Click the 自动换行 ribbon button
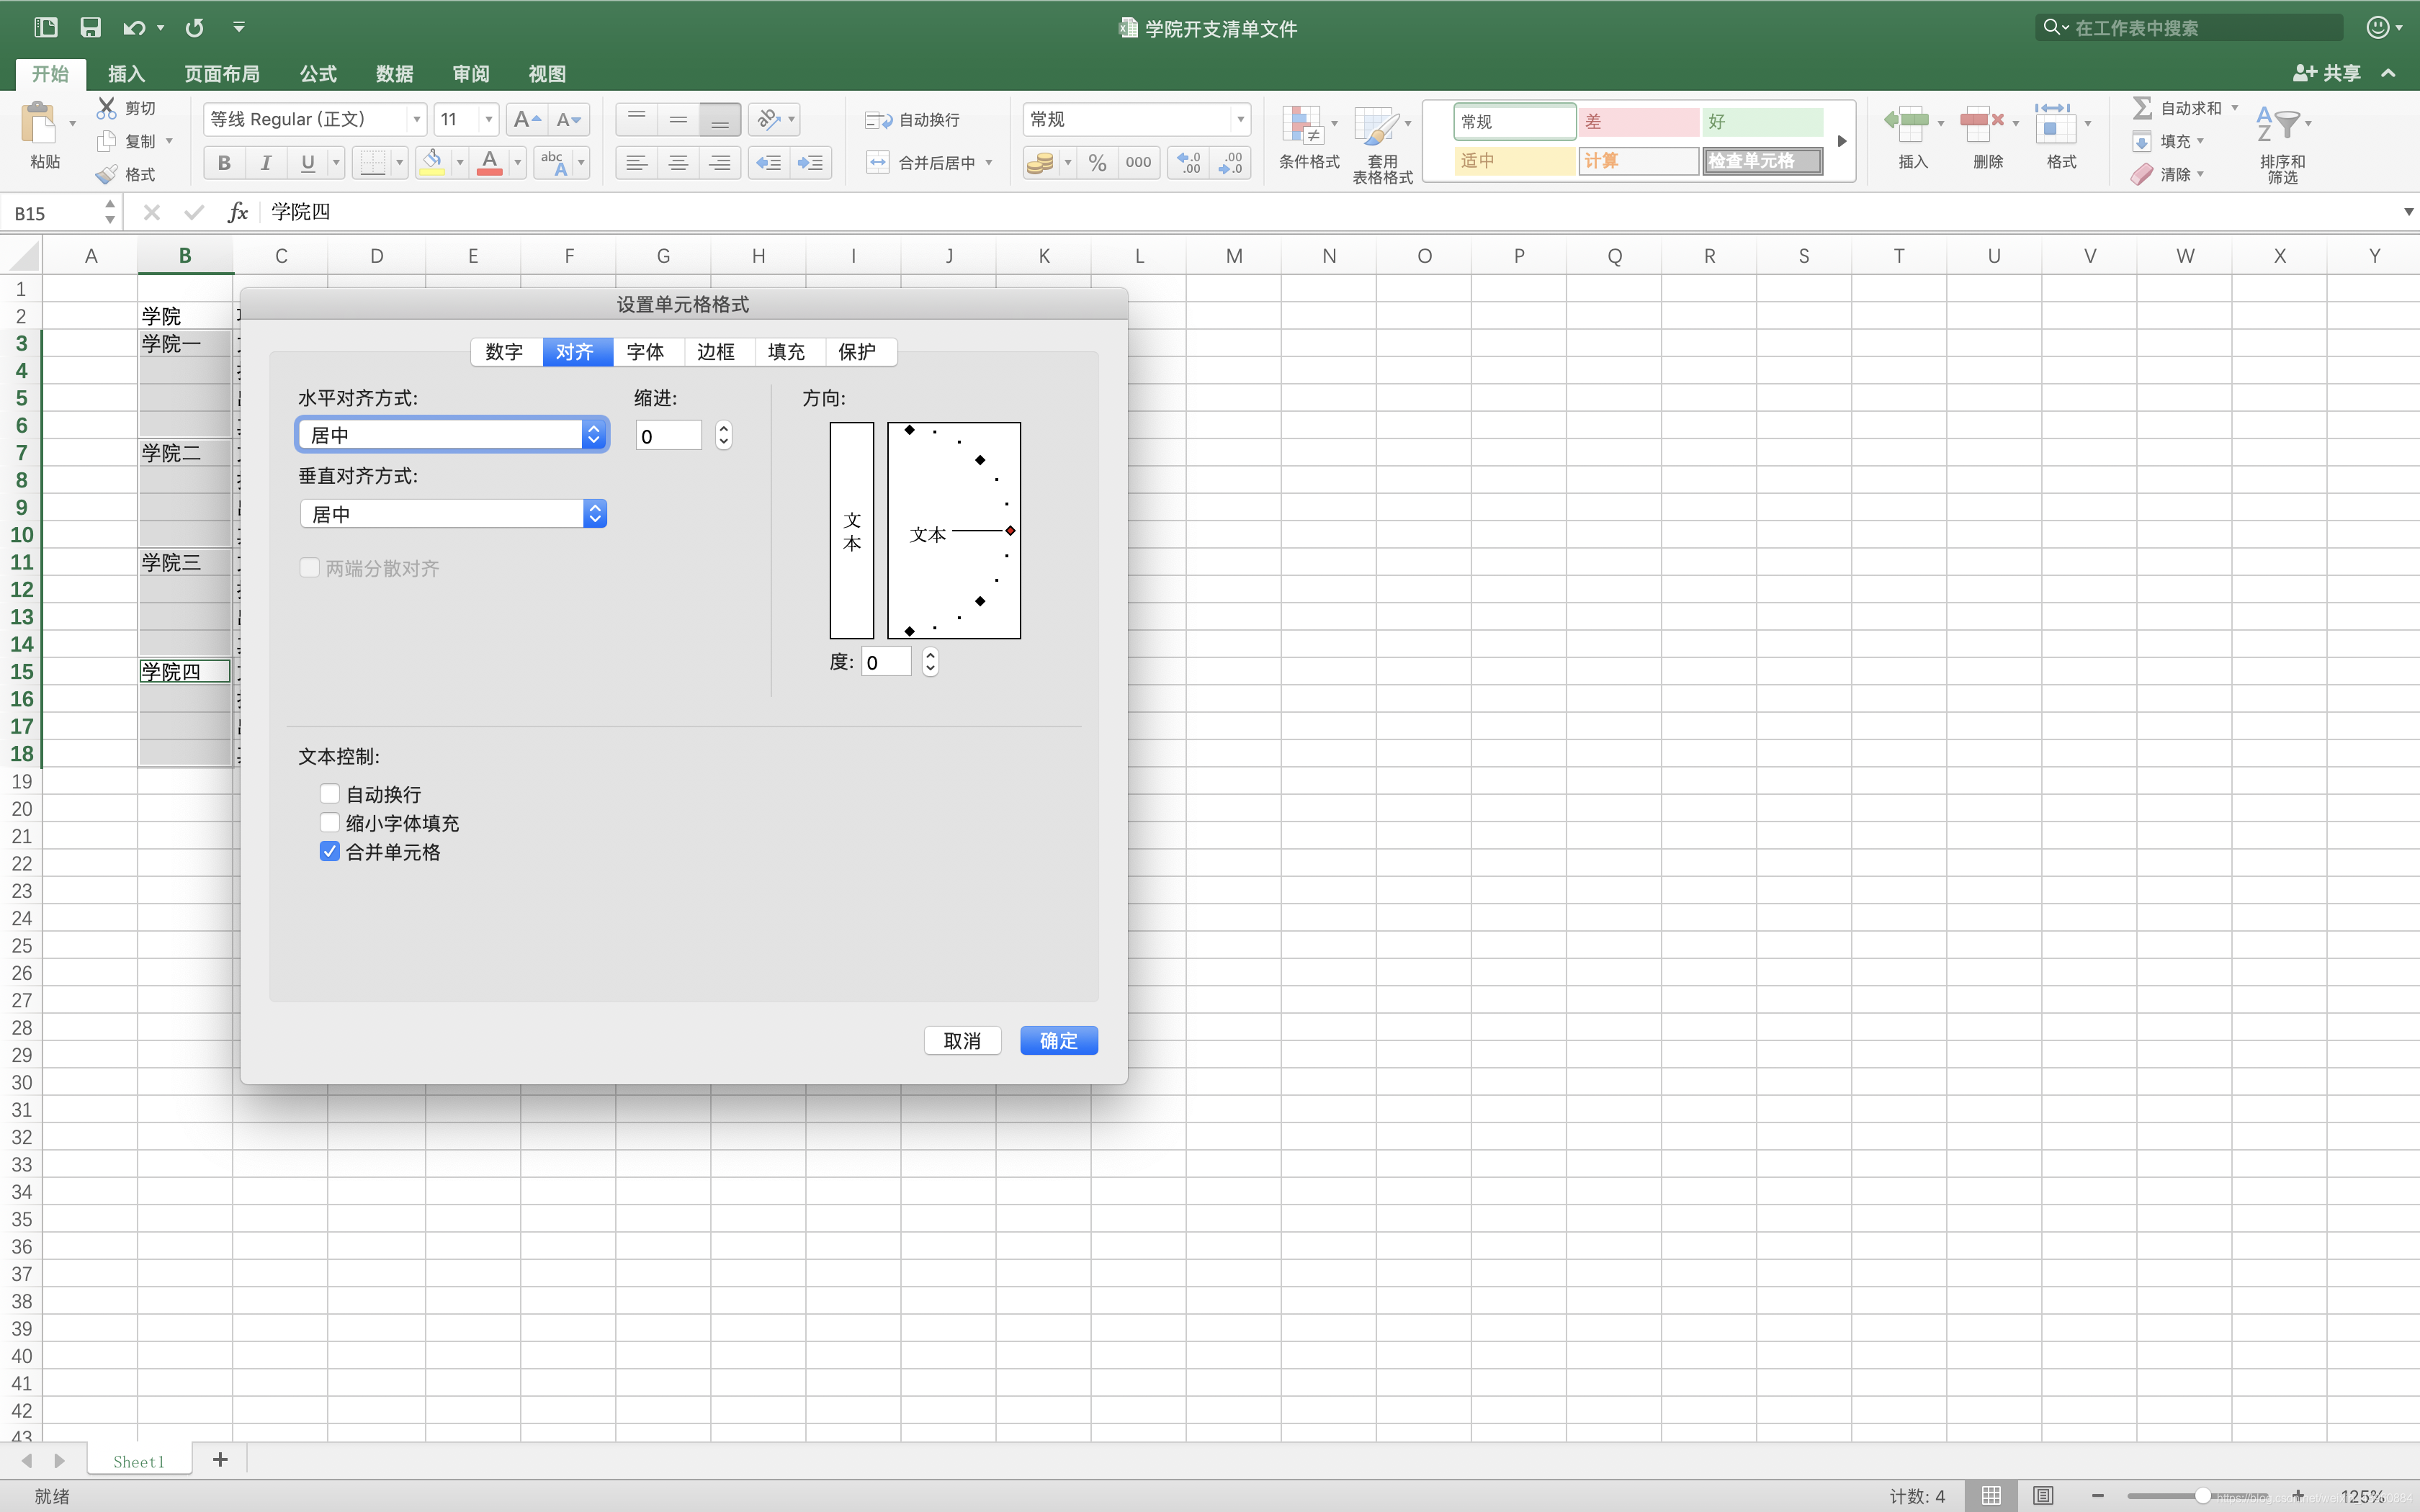The height and width of the screenshot is (1512, 2420). pyautogui.click(x=912, y=120)
